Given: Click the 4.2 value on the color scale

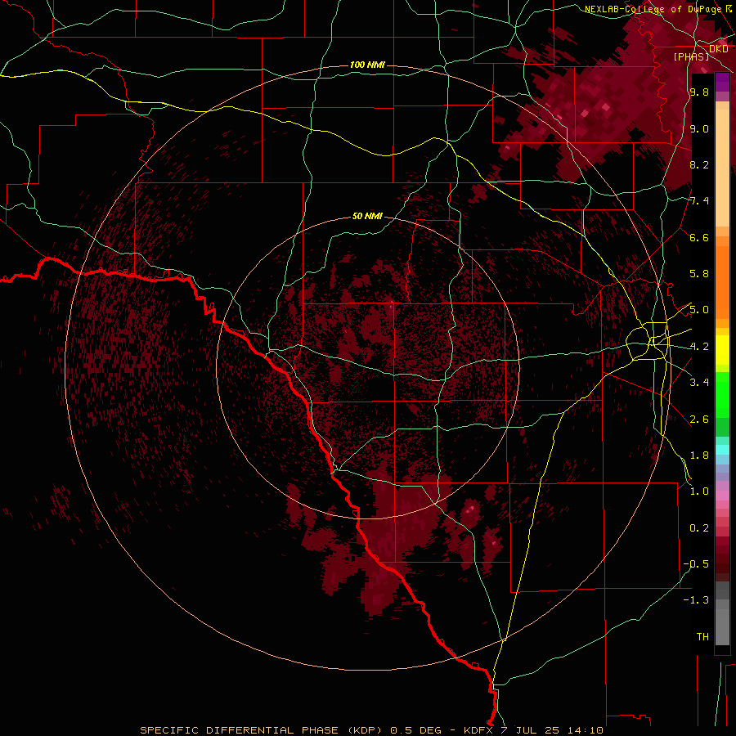Looking at the screenshot, I should pyautogui.click(x=699, y=347).
